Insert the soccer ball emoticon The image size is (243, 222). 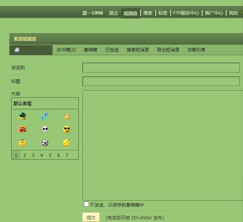pos(45,143)
